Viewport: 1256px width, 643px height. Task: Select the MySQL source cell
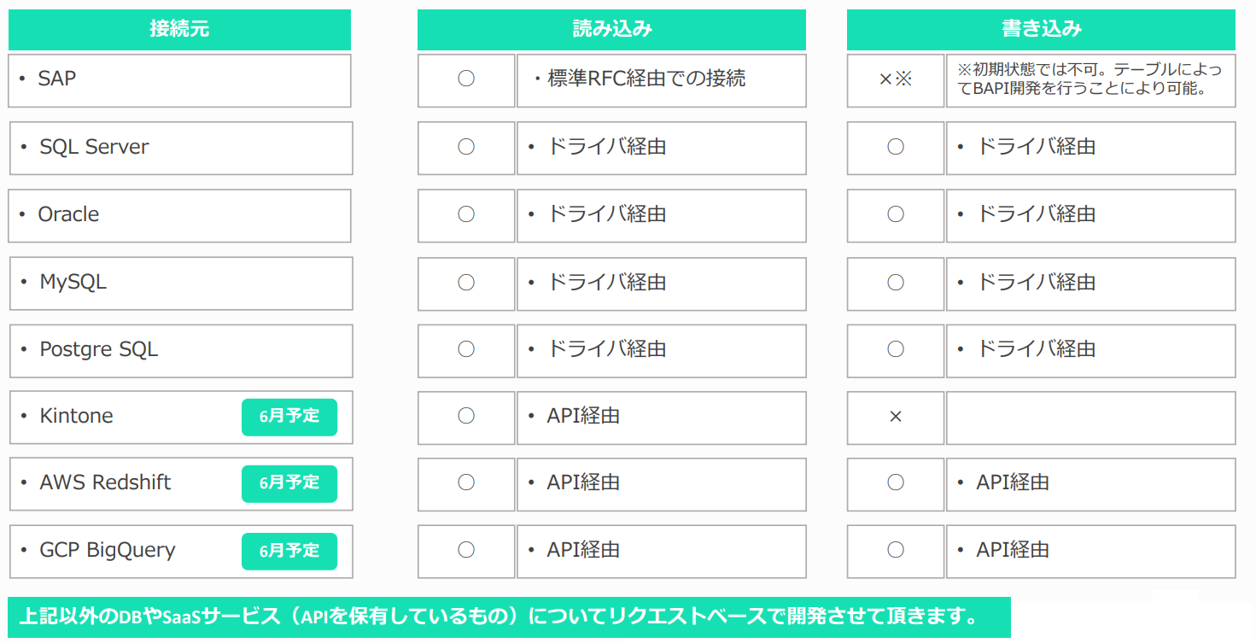[181, 283]
